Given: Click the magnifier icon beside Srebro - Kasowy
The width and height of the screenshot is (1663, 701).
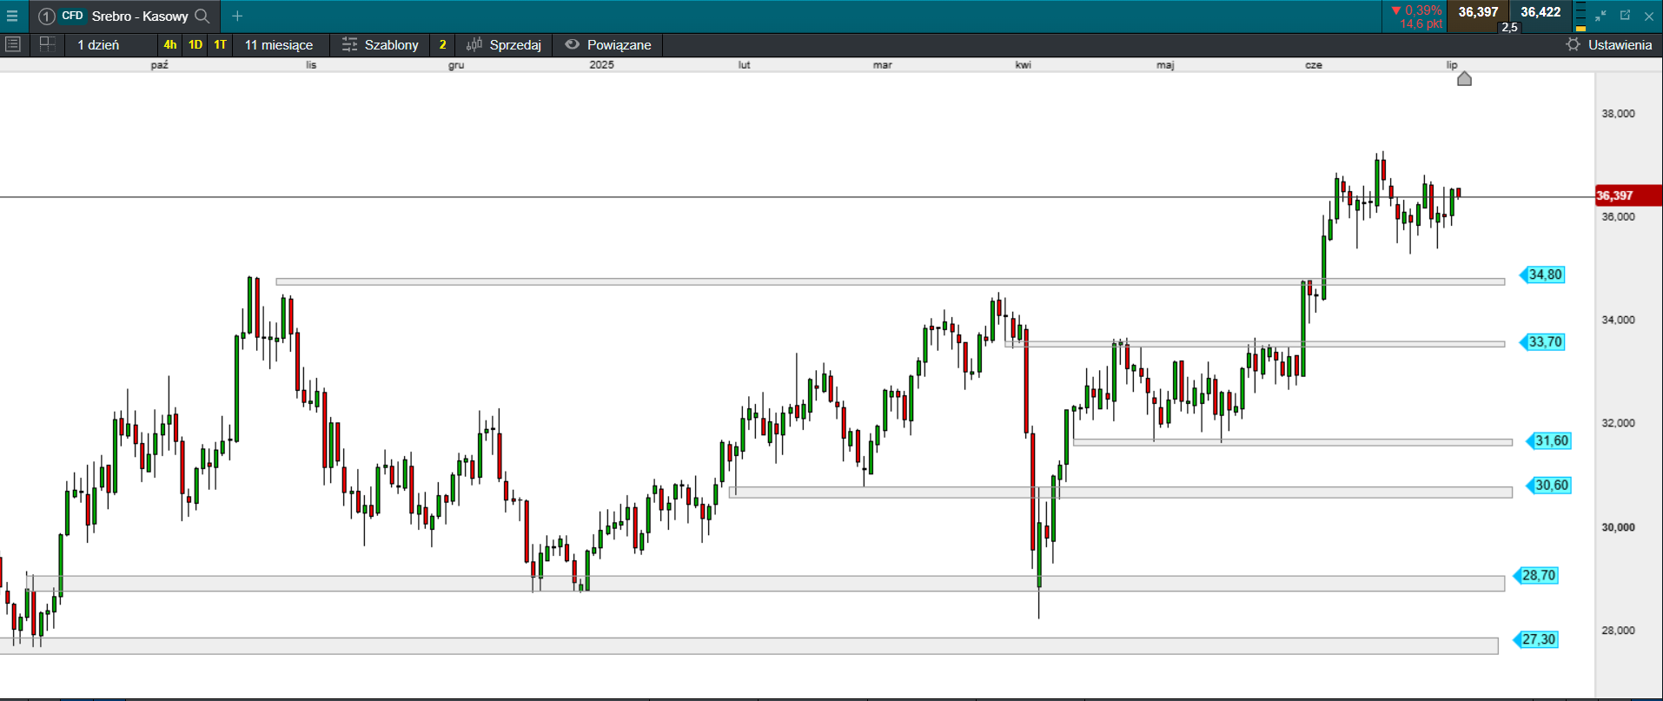Looking at the screenshot, I should pyautogui.click(x=202, y=16).
